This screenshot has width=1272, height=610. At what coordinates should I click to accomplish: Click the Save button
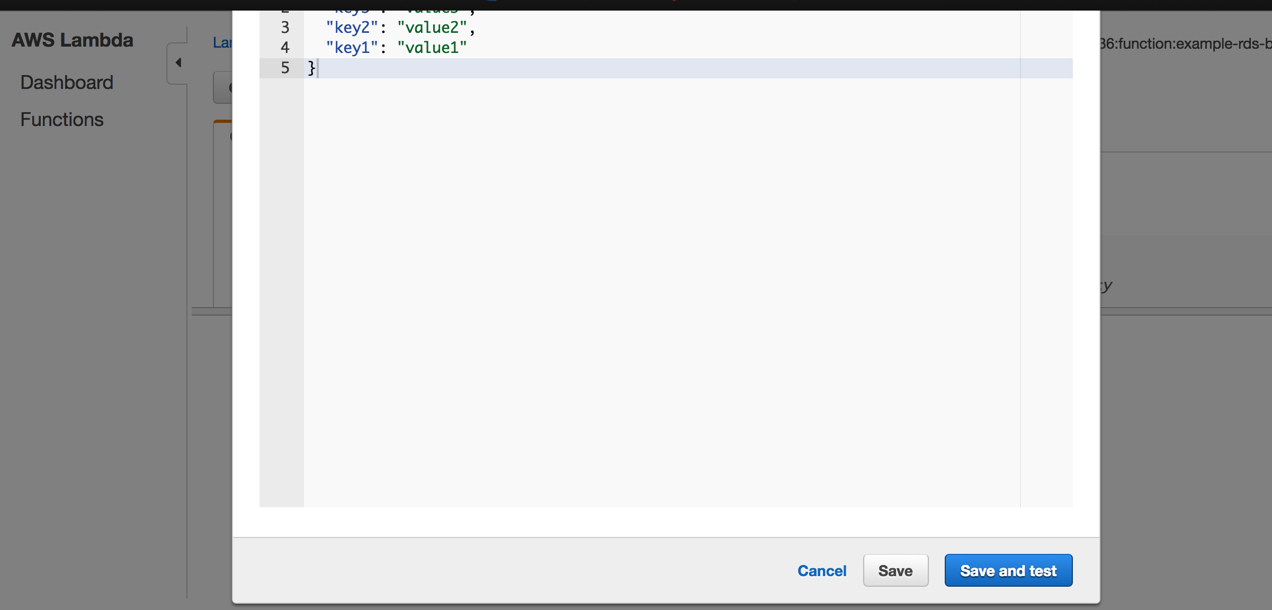(894, 569)
